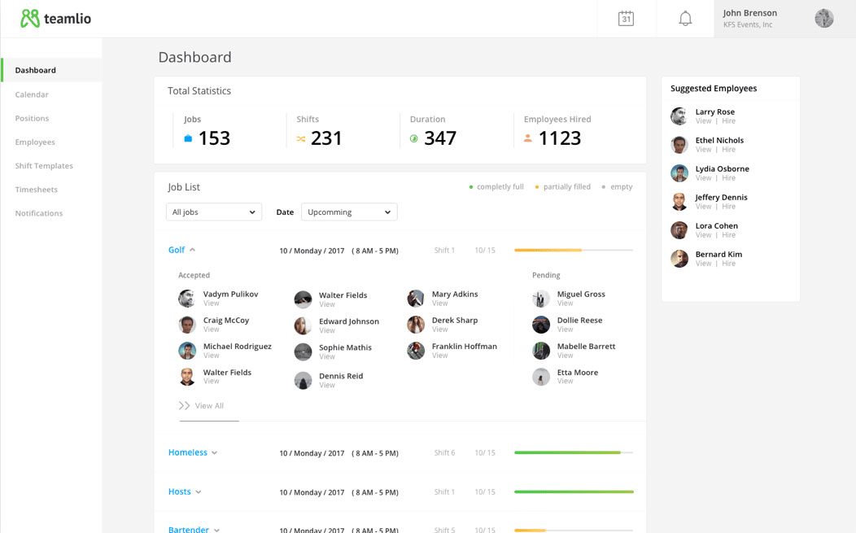Viewport: 856px width, 533px height.
Task: Open the All jobs dropdown
Action: 213,212
